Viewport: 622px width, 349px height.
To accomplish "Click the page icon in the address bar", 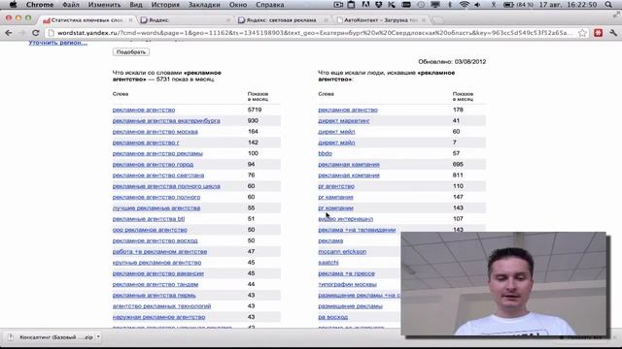I will point(51,33).
